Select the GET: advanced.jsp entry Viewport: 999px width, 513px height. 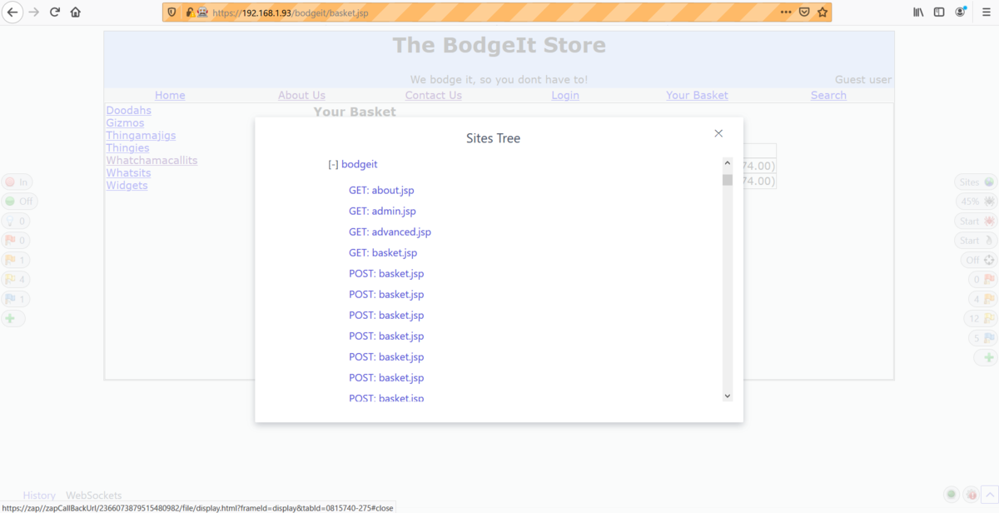(x=390, y=232)
